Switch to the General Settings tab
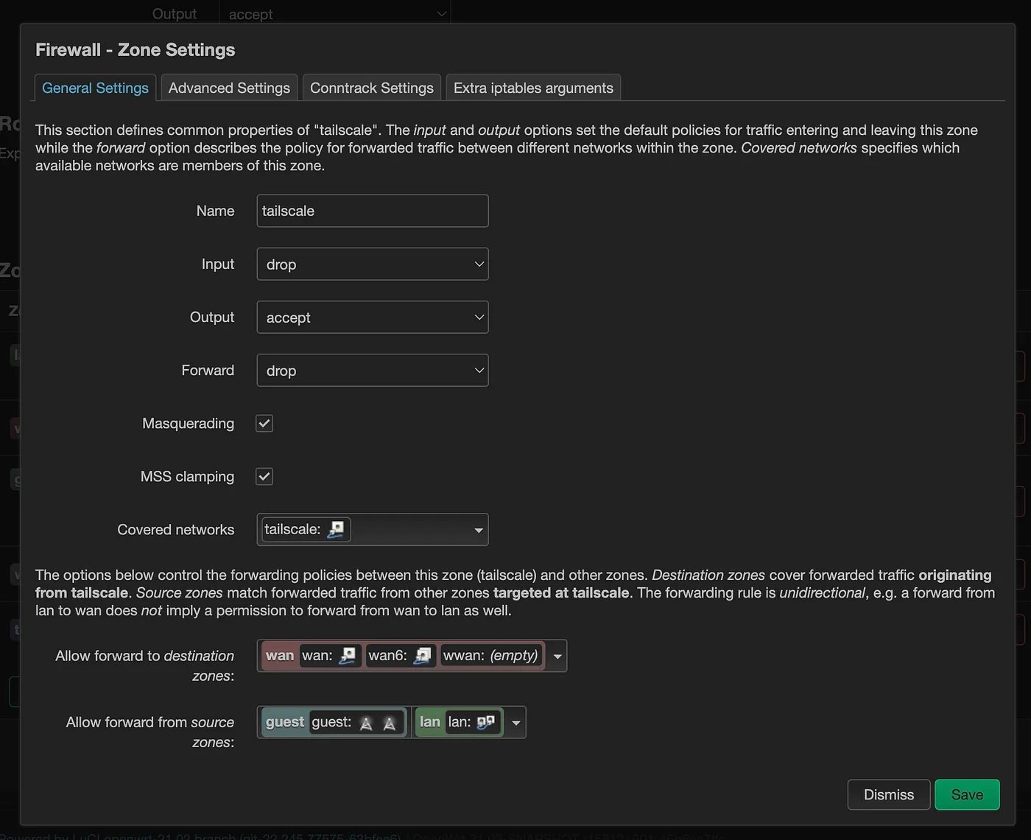 [95, 88]
